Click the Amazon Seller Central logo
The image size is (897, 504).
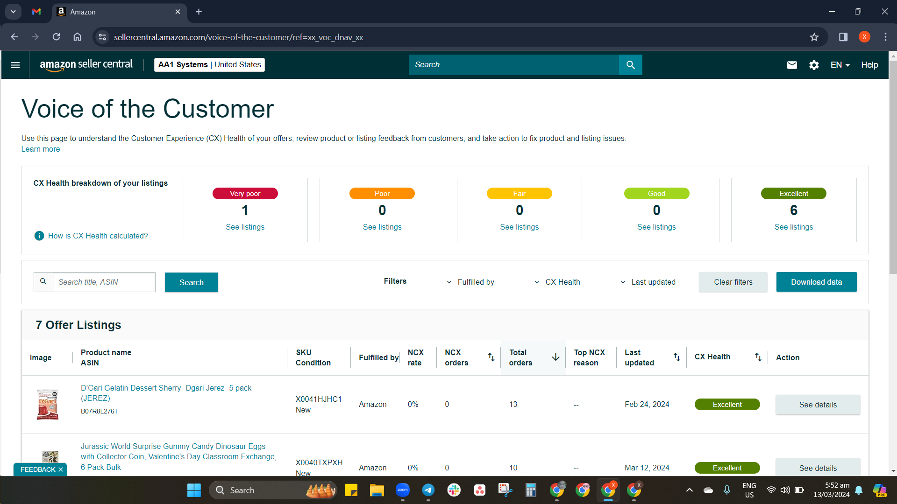pyautogui.click(x=86, y=65)
